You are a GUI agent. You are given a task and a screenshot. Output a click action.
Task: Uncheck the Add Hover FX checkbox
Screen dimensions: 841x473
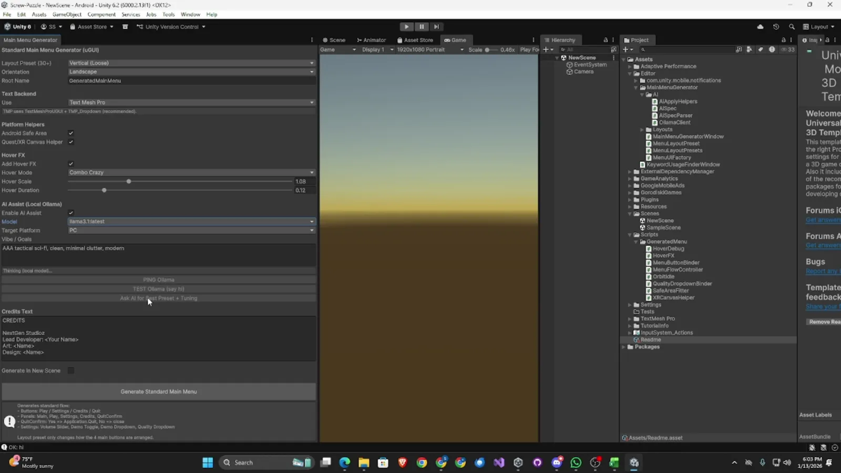pyautogui.click(x=71, y=164)
